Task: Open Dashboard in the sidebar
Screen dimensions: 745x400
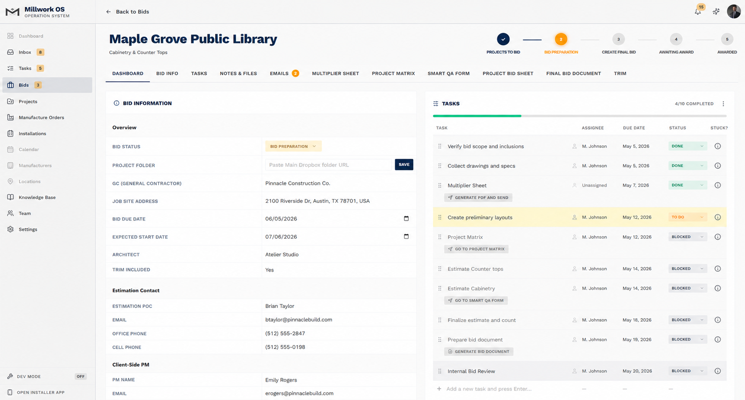Action: coord(47,36)
